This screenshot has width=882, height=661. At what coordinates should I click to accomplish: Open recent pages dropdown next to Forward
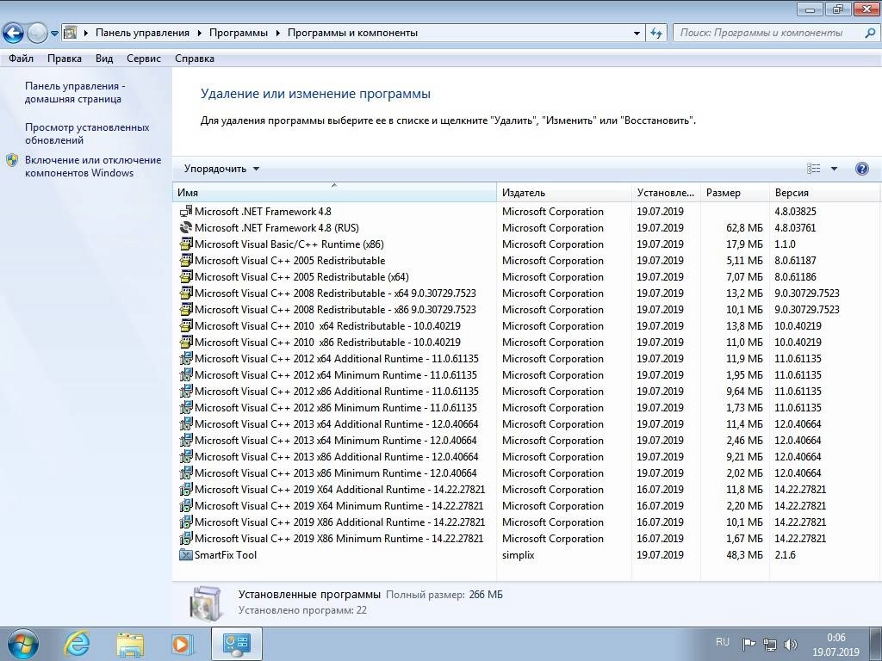point(54,34)
